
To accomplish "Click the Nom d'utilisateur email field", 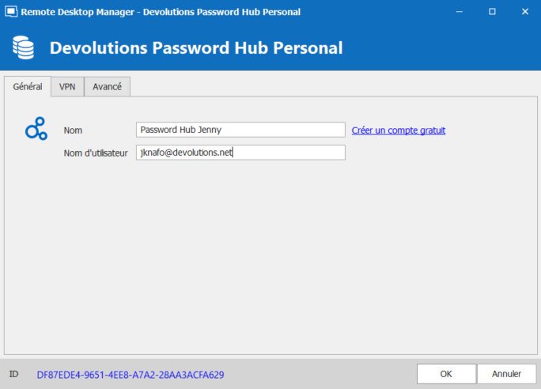I will 240,153.
